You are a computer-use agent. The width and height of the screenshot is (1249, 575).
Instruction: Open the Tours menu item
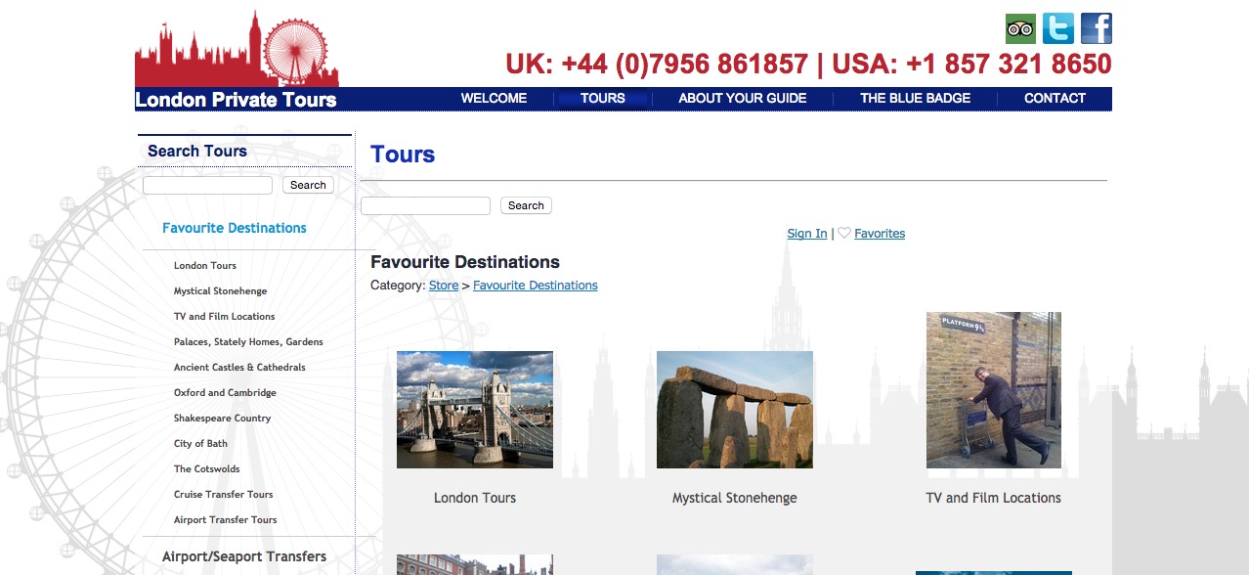[603, 98]
